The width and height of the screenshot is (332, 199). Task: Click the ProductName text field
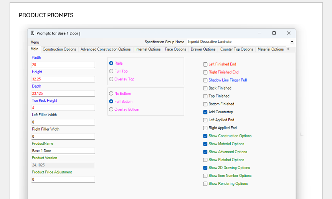pos(63,151)
